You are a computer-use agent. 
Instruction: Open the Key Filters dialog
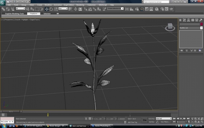[166, 122]
